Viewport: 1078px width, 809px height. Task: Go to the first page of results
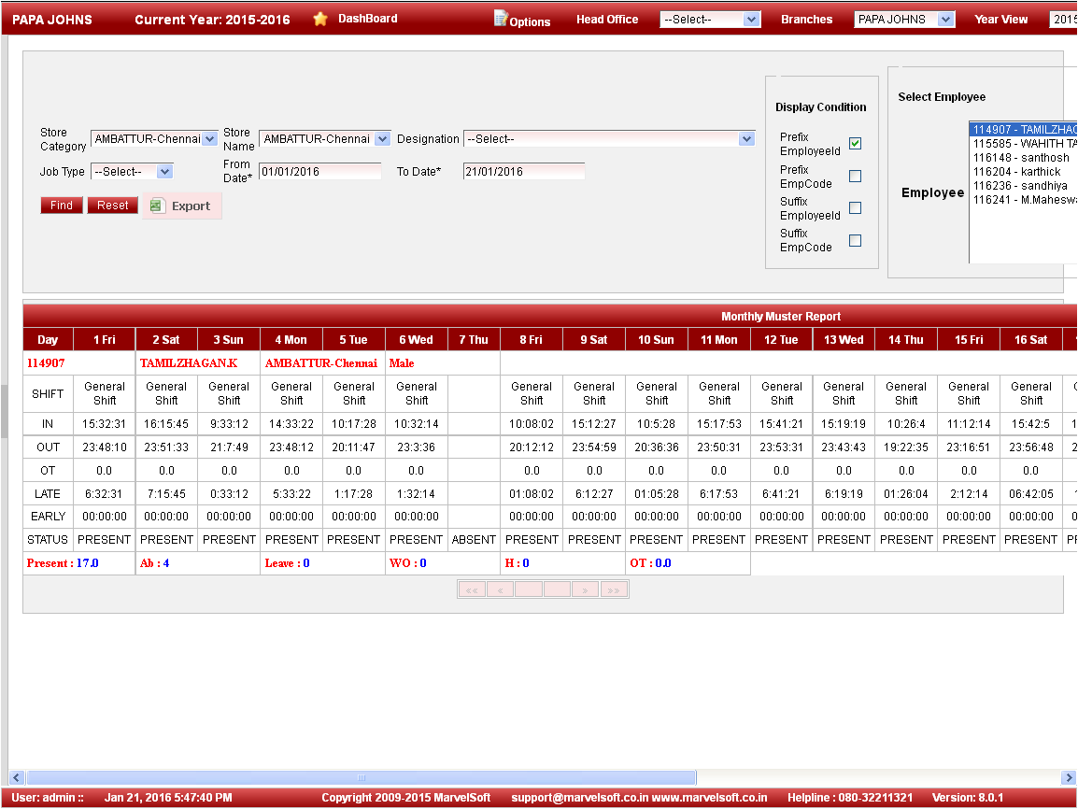click(471, 589)
